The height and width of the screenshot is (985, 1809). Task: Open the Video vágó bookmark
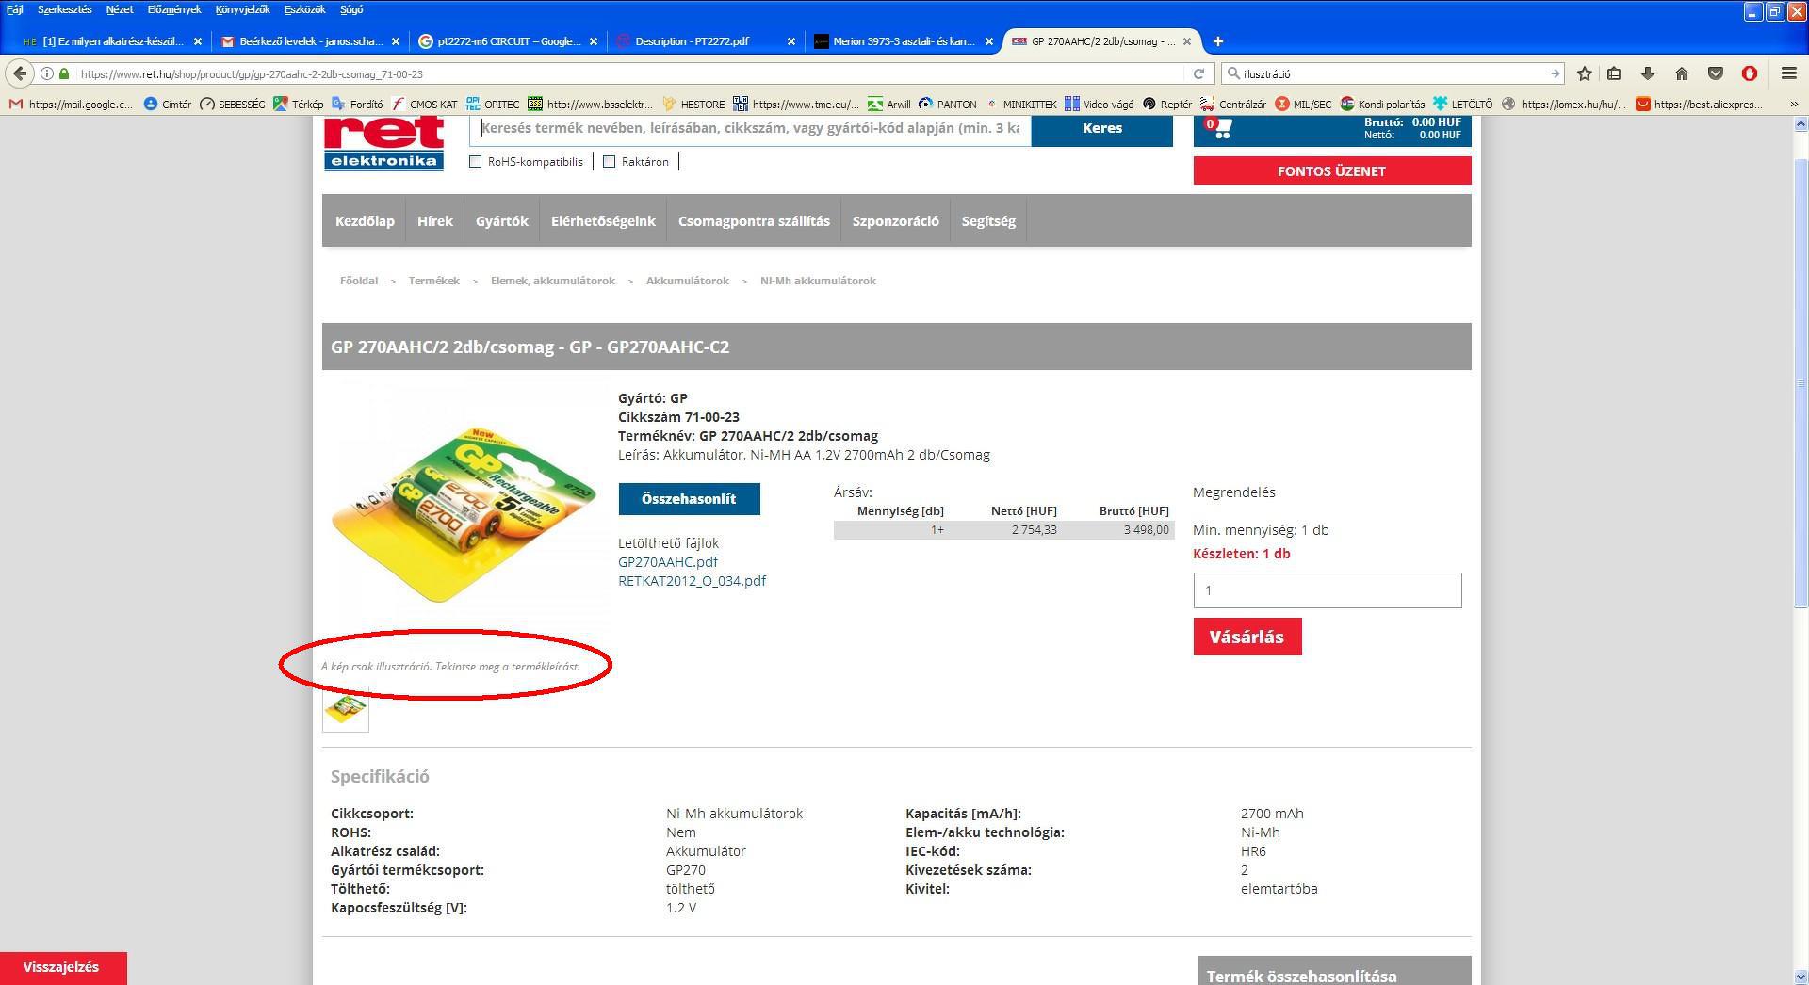pyautogui.click(x=1100, y=105)
